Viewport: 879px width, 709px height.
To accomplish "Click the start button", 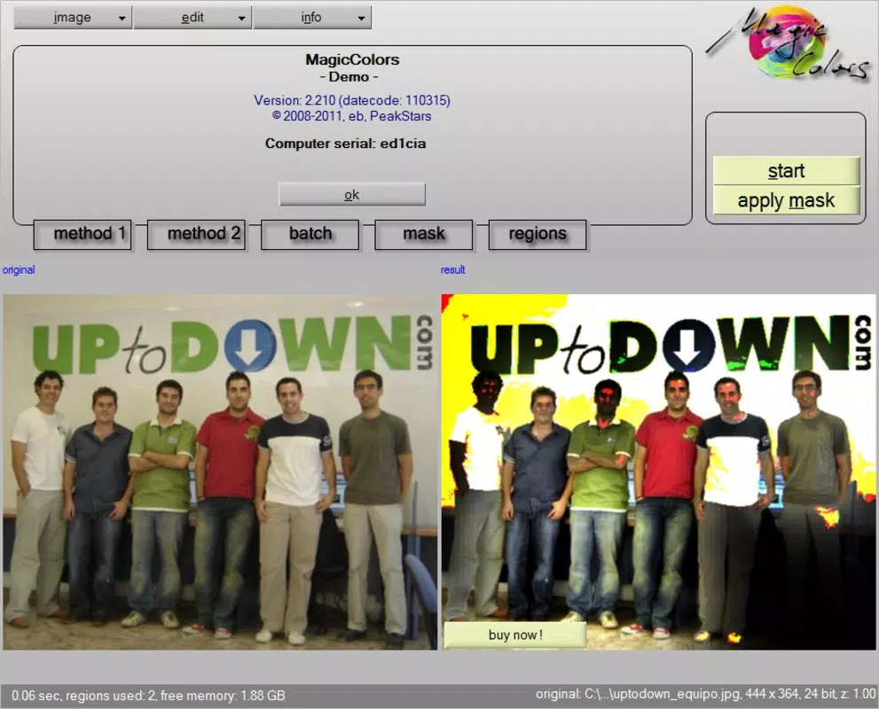I will pos(786,171).
